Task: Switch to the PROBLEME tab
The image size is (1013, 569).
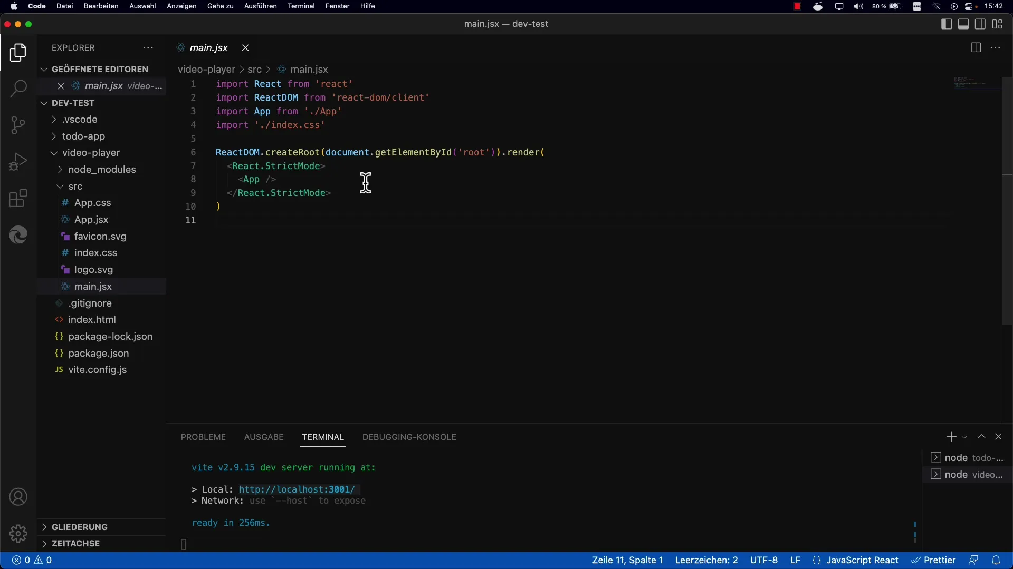Action: (203, 437)
